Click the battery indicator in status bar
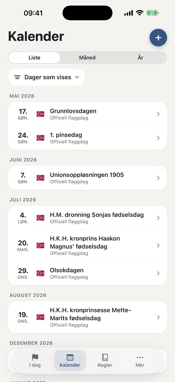This screenshot has width=175, height=382. click(152, 13)
